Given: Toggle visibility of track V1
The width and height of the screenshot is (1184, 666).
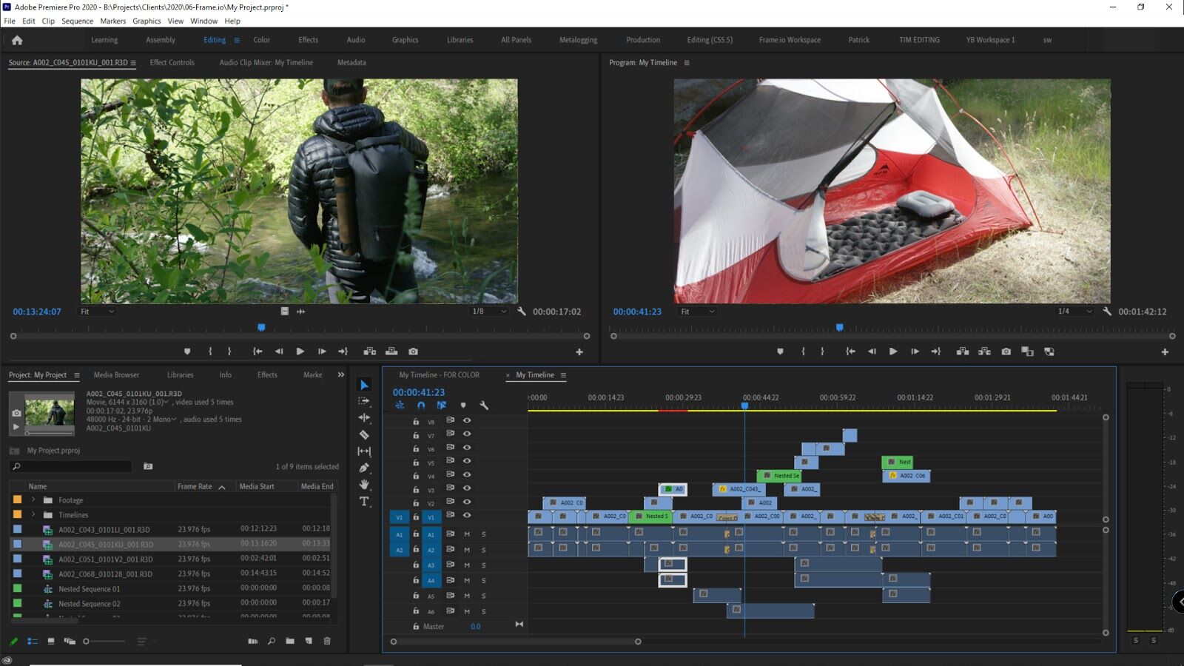Looking at the screenshot, I should pyautogui.click(x=468, y=516).
